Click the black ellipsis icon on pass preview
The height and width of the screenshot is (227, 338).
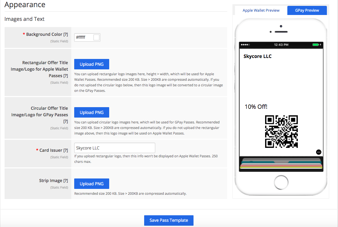coord(319,152)
